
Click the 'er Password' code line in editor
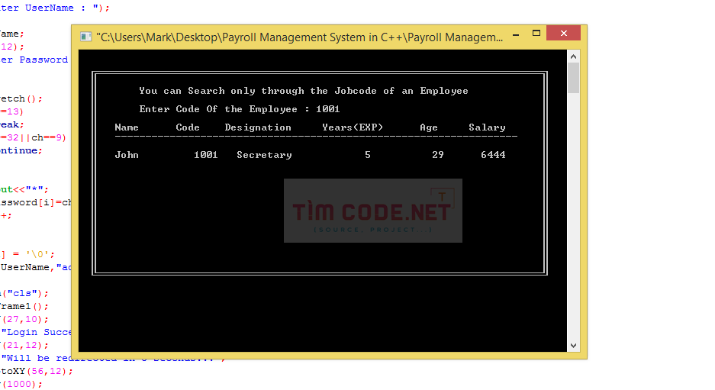click(x=34, y=60)
